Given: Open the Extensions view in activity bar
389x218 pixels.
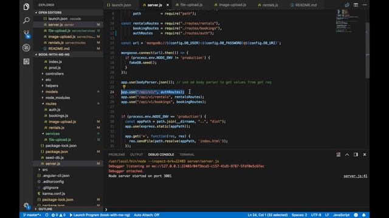Looking at the screenshot, I should click(26, 61).
